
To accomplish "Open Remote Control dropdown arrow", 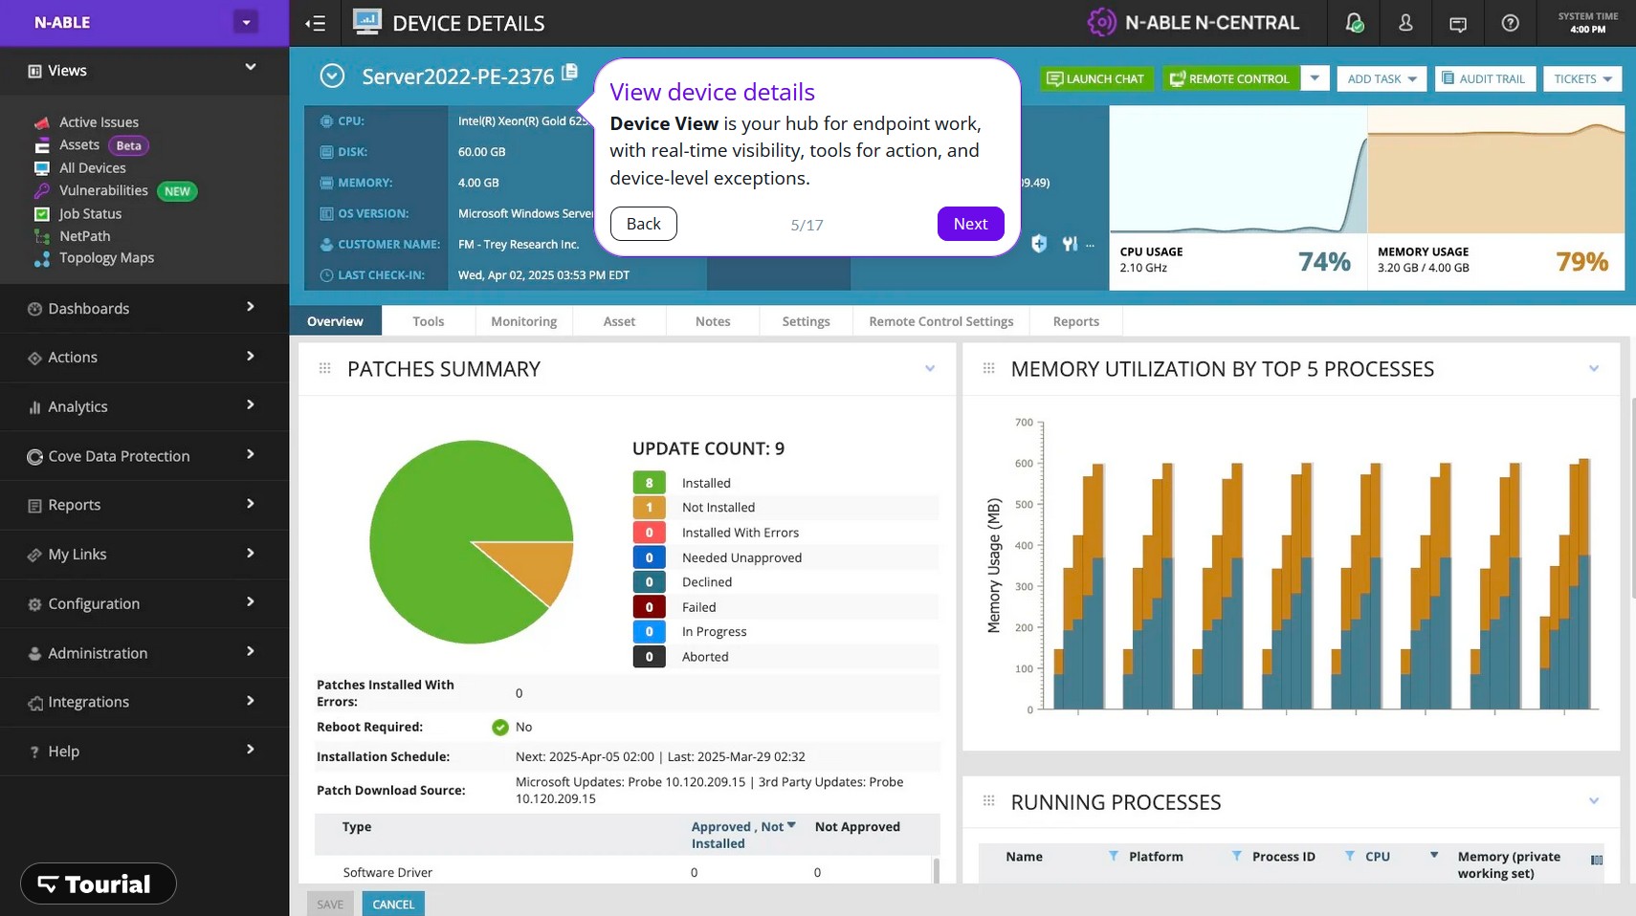I will [x=1315, y=78].
